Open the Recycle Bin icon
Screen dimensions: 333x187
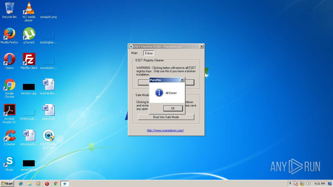point(9,10)
